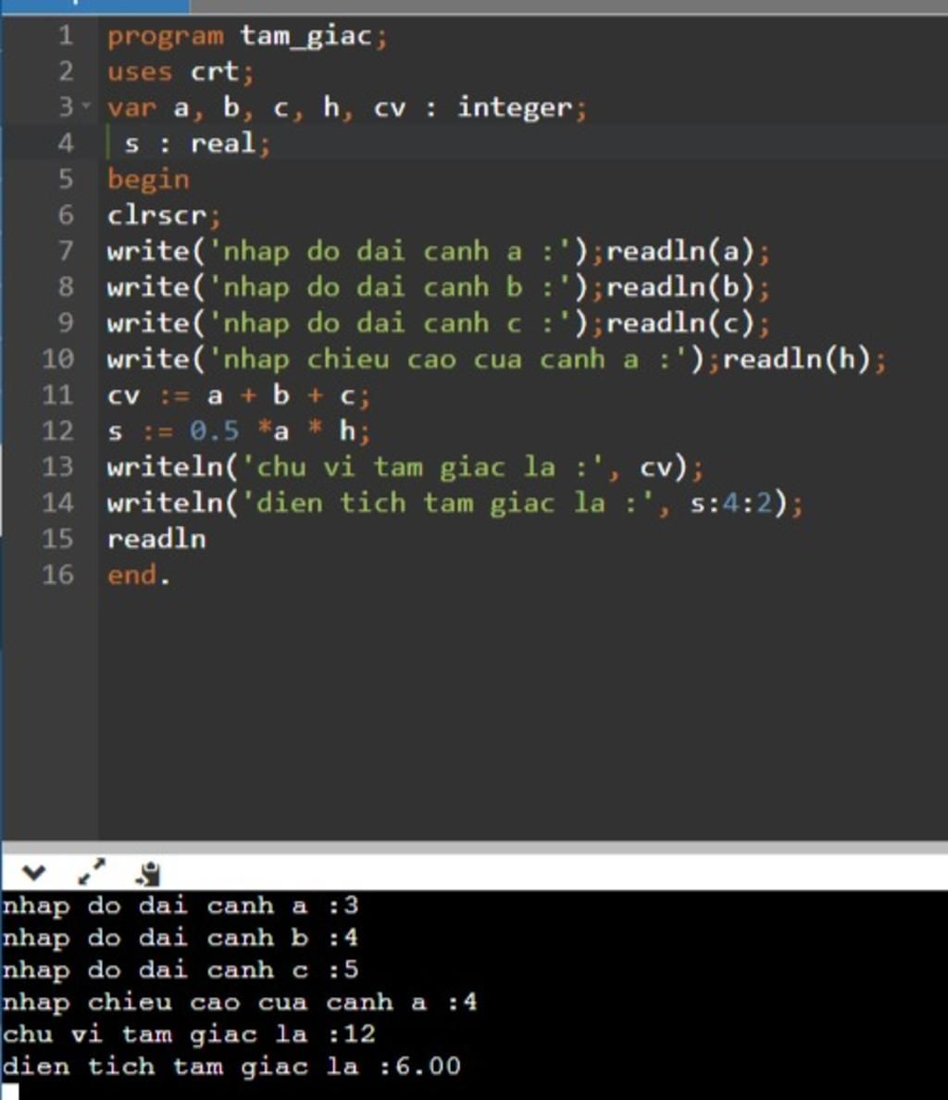
Task: Click console result 'chu vi tam giac la :12'
Action: click(x=189, y=1035)
